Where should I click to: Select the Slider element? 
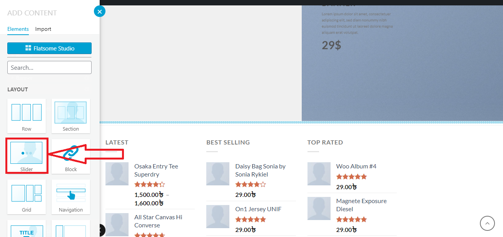pyautogui.click(x=27, y=156)
